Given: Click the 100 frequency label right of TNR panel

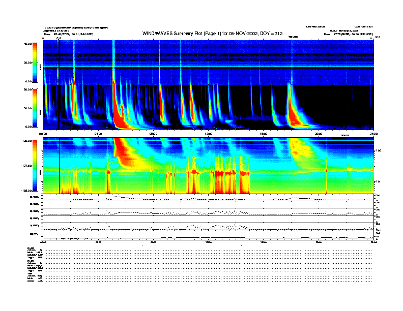Looking at the screenshot, I should tap(379, 150).
